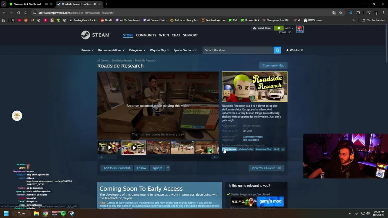This screenshot has height=218, width=388.
Task: Go to Simulation Games breadcrumb
Action: click(x=122, y=61)
